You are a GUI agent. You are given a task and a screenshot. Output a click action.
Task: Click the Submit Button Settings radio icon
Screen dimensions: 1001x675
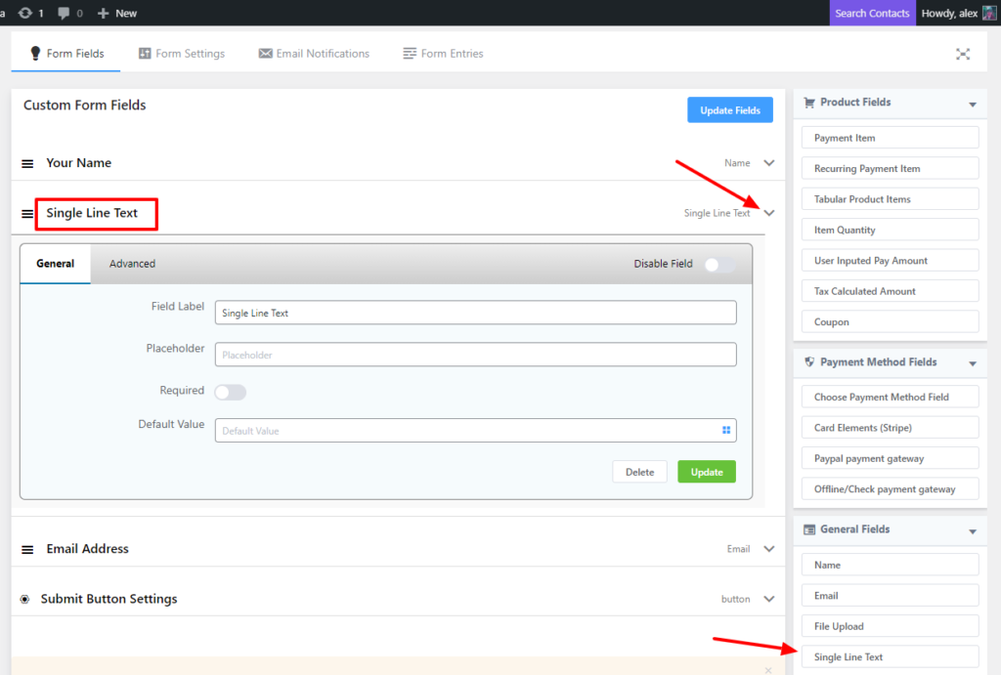[x=25, y=599]
